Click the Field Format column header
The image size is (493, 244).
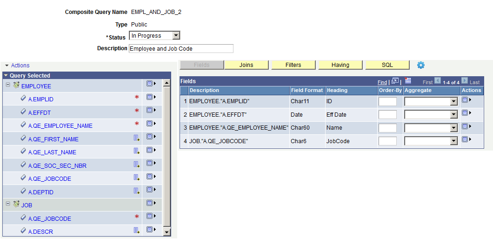307,90
